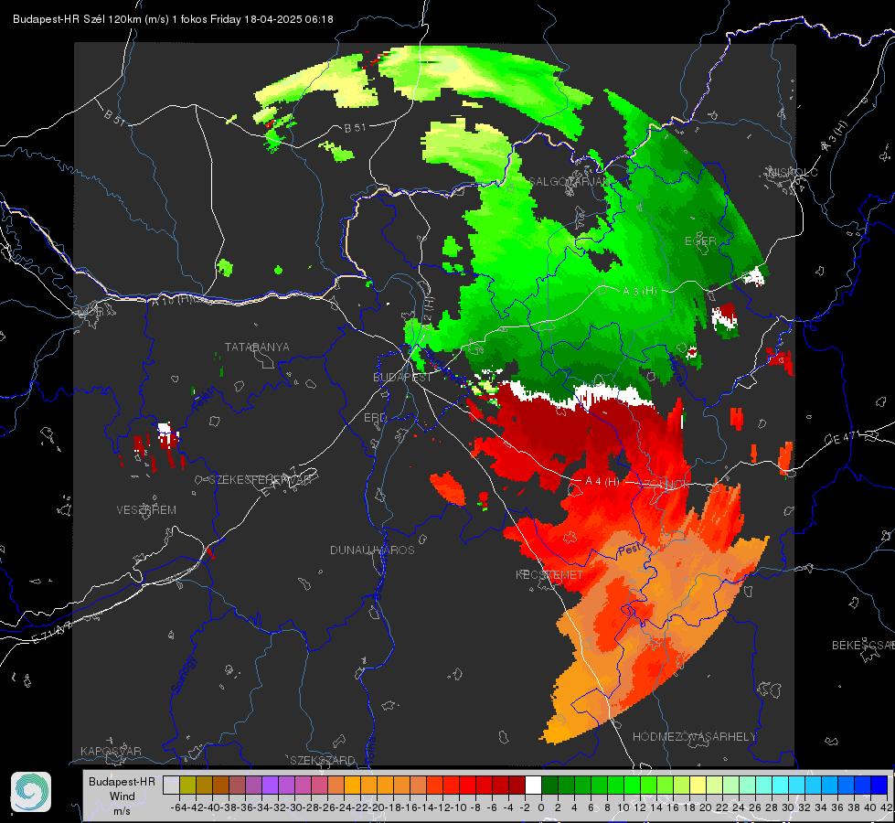Click the -20 value in the legend scale
Screen dimensions: 895x823
378,807
